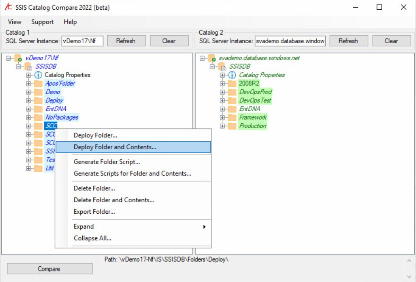Screen dimensions: 416x282
Task: Expand the Framework folder node
Action: tap(222, 117)
